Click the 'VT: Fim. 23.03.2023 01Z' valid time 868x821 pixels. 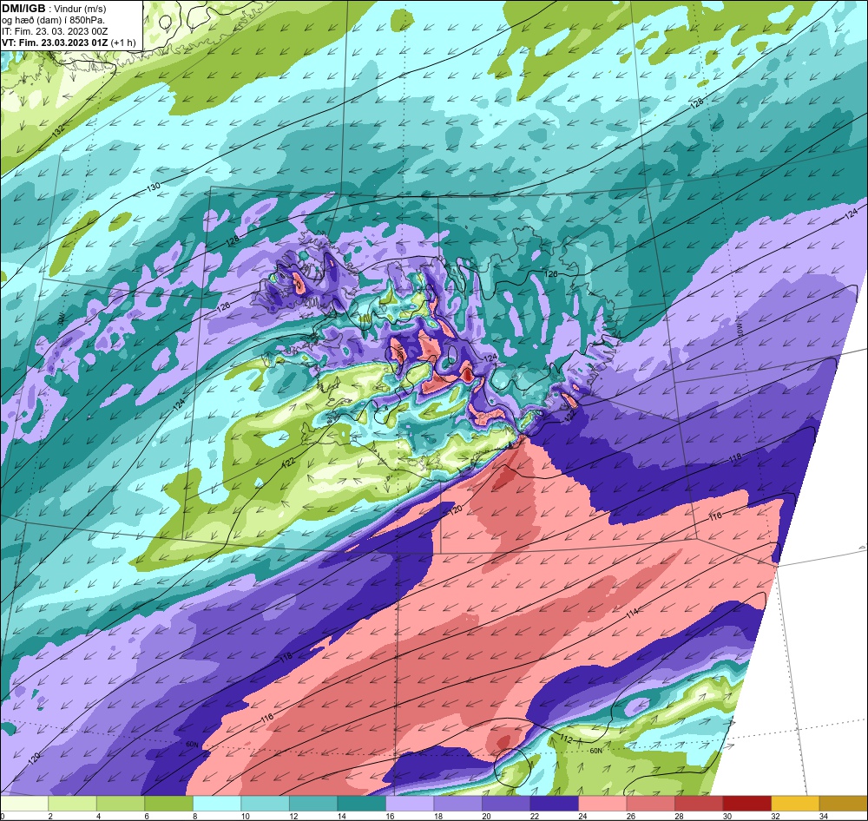click(55, 43)
